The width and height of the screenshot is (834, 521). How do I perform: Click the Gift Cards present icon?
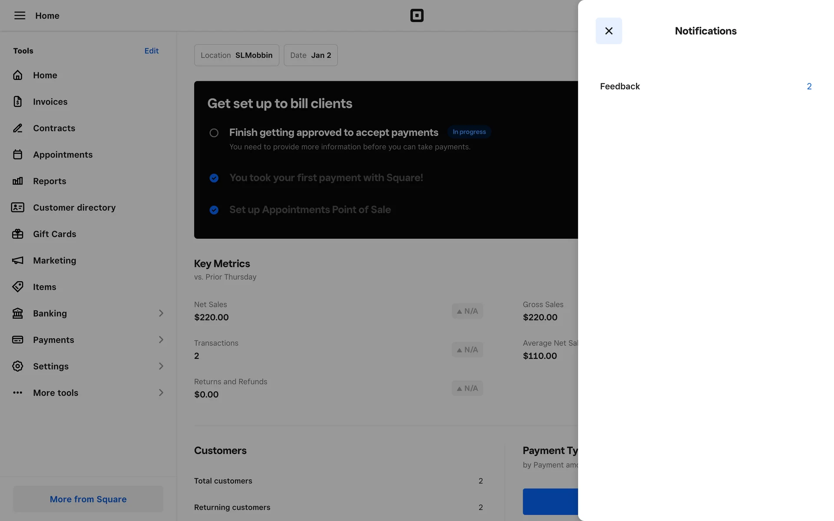point(17,234)
